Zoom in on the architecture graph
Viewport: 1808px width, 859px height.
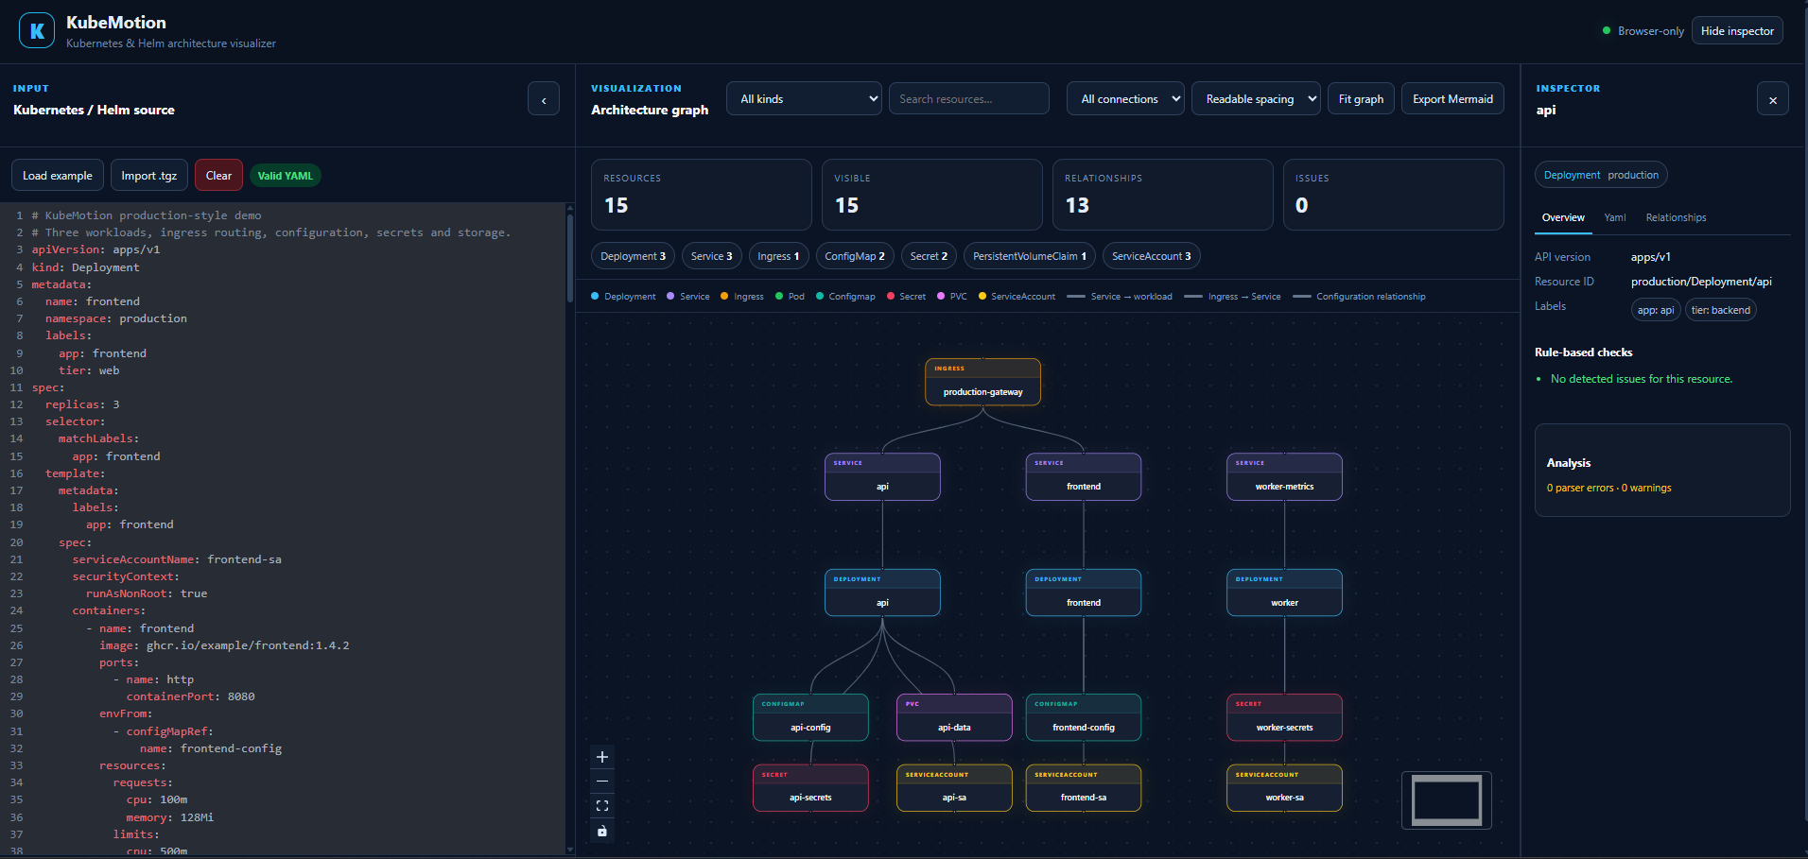point(602,757)
